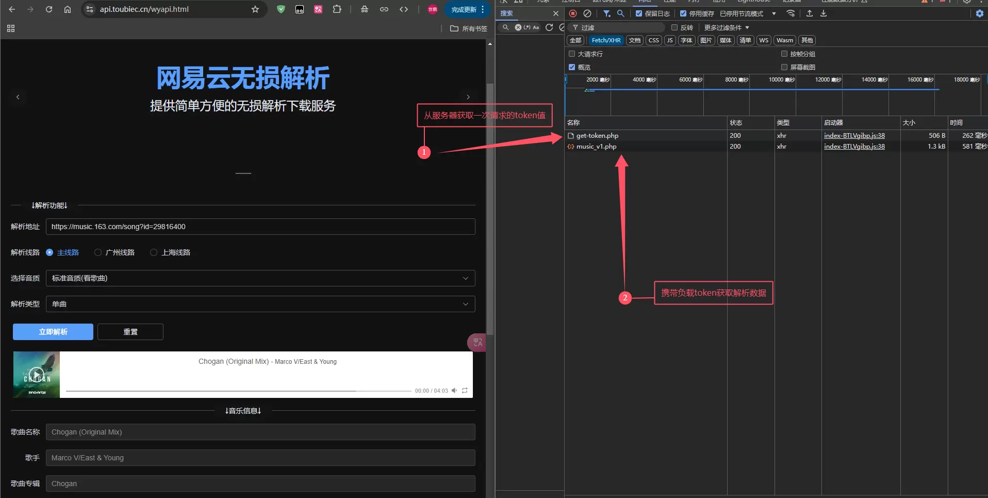Toggle loop icon in audio player
This screenshot has width=988, height=498.
coord(465,391)
